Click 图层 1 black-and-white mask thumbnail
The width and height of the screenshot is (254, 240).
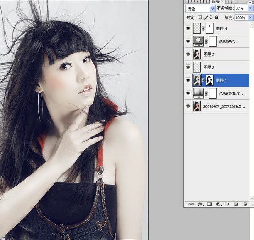pos(210,80)
